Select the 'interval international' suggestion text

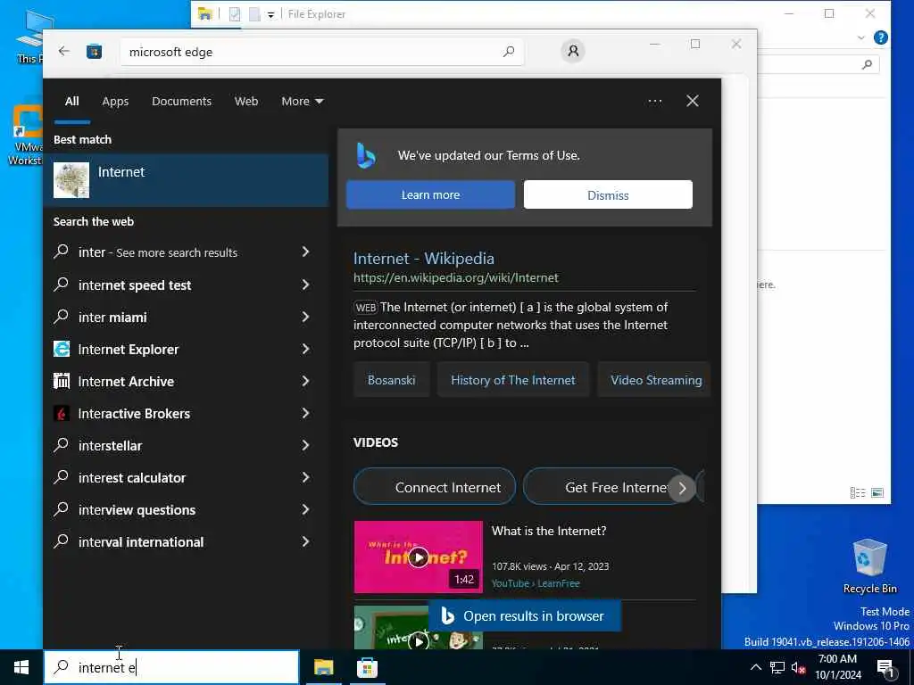[x=141, y=541]
